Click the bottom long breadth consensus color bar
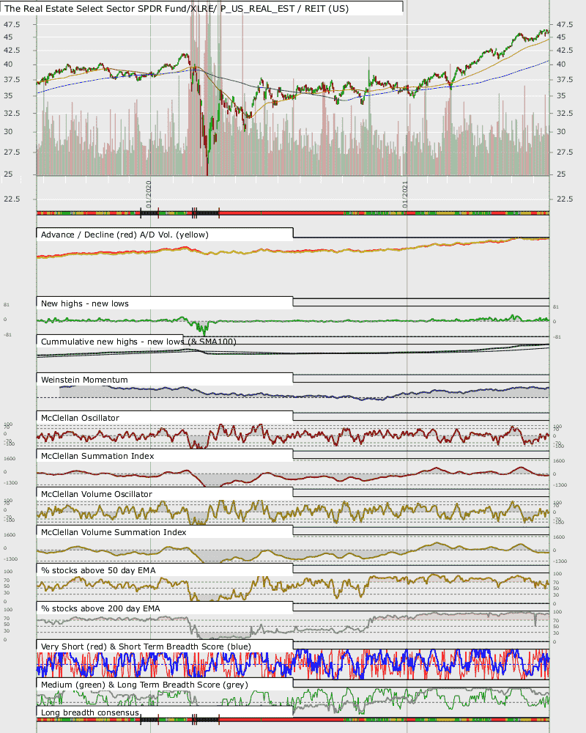Viewport: 586px width, 733px height. (x=293, y=720)
